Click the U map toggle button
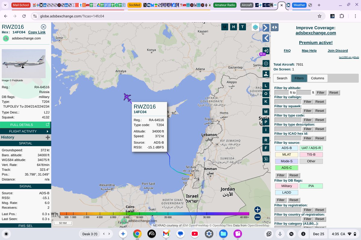 224,27
